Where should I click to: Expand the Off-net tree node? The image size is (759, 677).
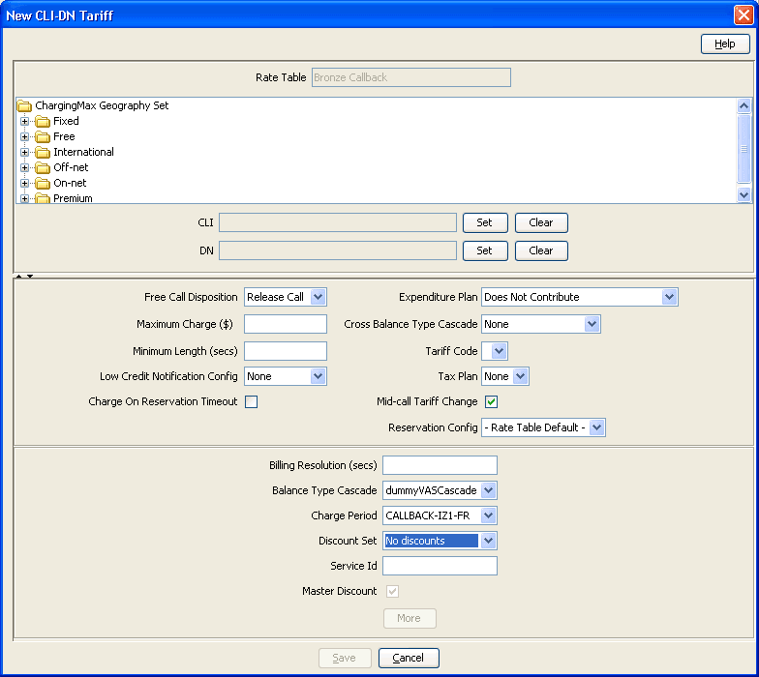(25, 168)
